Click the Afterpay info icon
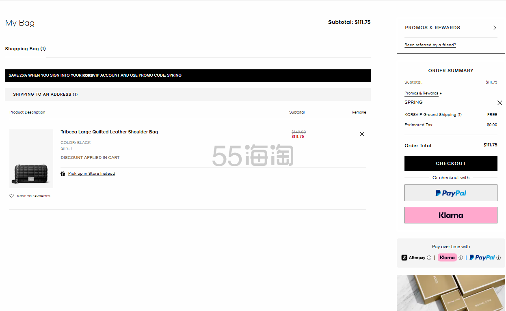Viewport: 506px width, 311px height. (429, 258)
